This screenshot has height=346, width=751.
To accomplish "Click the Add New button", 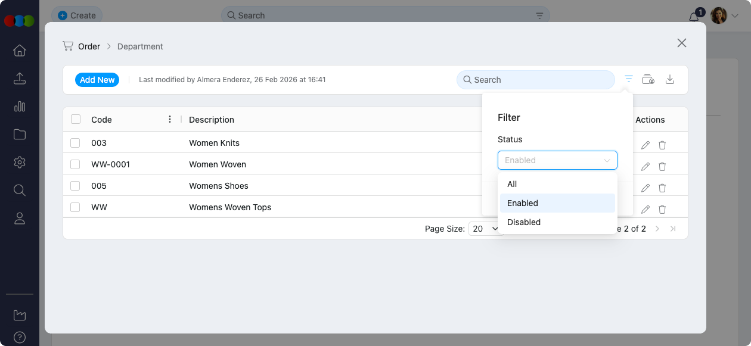I will [x=97, y=80].
